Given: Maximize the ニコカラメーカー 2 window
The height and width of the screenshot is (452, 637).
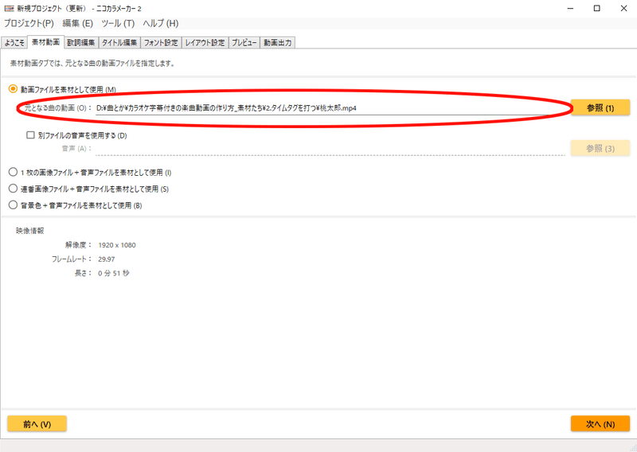Looking at the screenshot, I should tap(596, 8).
